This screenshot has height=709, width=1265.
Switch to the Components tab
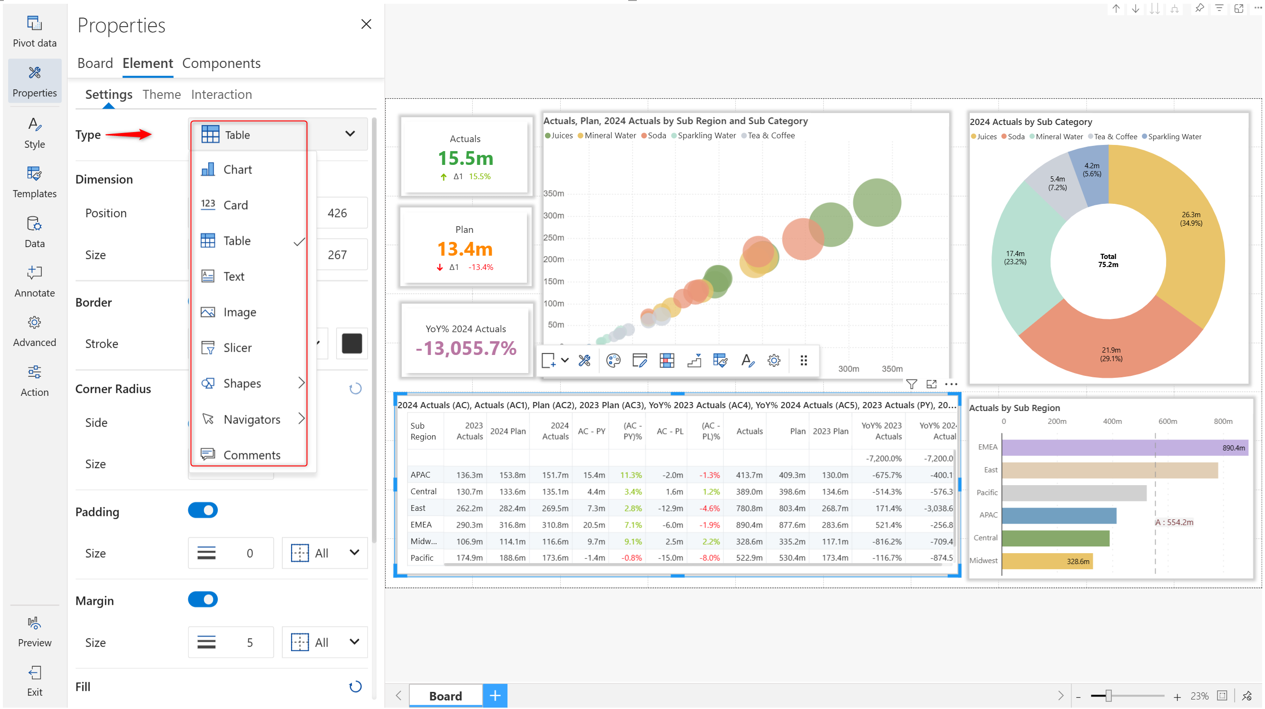pos(221,63)
